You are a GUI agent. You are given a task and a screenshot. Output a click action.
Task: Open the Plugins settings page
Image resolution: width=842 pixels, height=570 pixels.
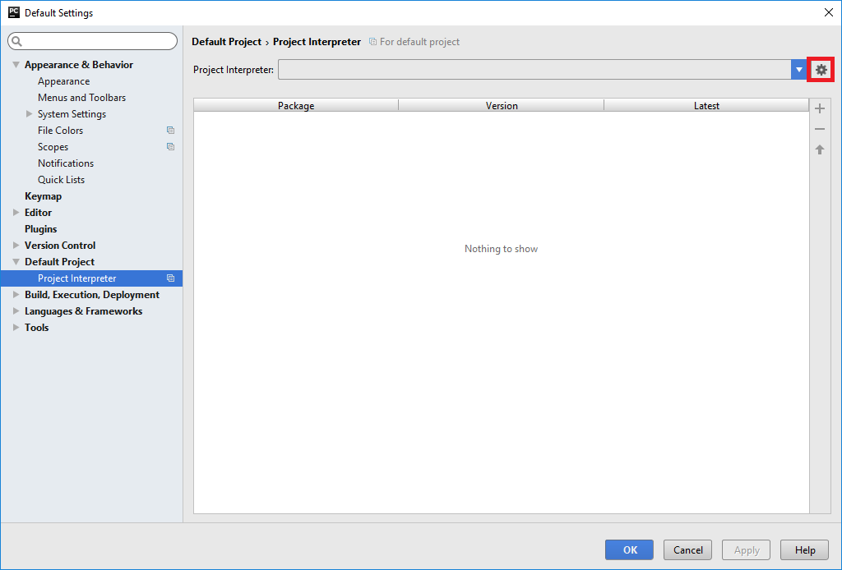click(40, 229)
